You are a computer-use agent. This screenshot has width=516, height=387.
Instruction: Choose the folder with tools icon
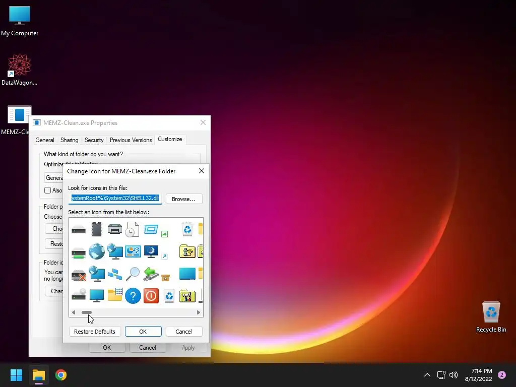187,295
